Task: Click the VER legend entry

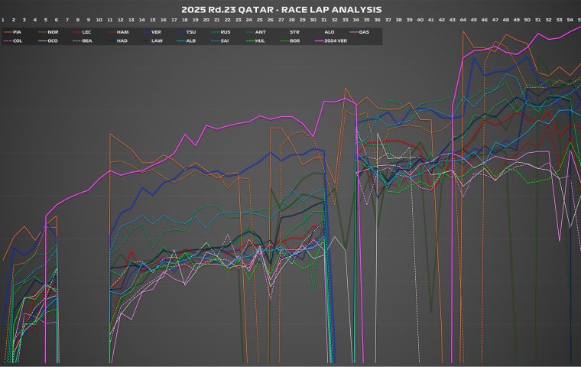Action: (157, 32)
